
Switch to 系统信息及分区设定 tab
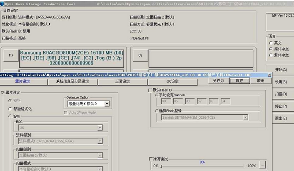click(73, 82)
